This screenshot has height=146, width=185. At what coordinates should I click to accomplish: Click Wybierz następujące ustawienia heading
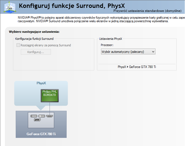34,32
